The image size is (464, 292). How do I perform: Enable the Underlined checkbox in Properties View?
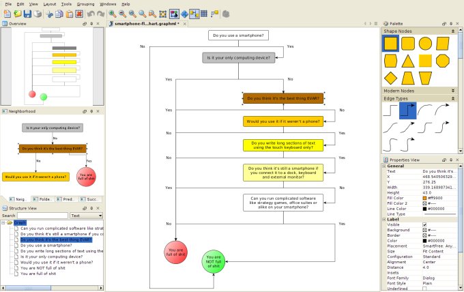pos(424,288)
